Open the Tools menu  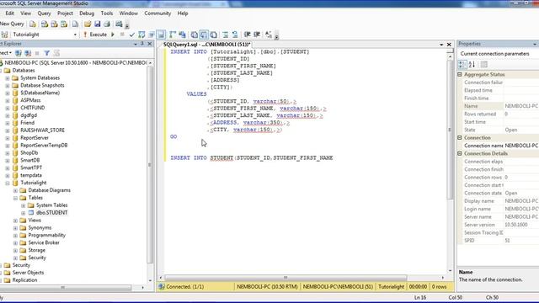[x=107, y=13]
